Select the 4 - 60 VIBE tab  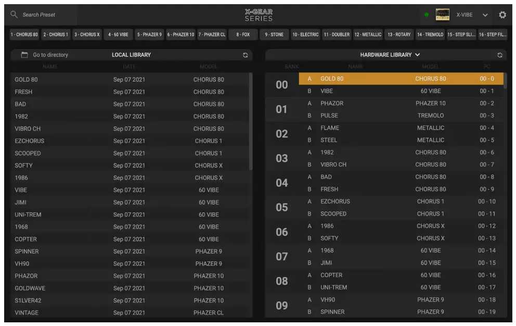coord(118,35)
